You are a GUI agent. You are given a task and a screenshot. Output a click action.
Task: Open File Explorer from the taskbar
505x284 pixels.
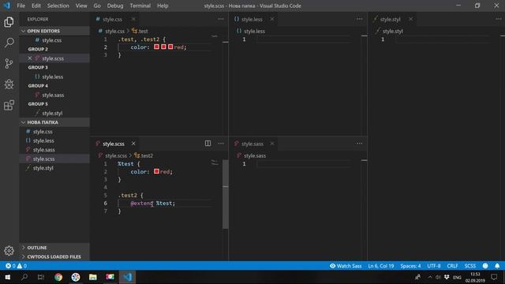click(93, 277)
